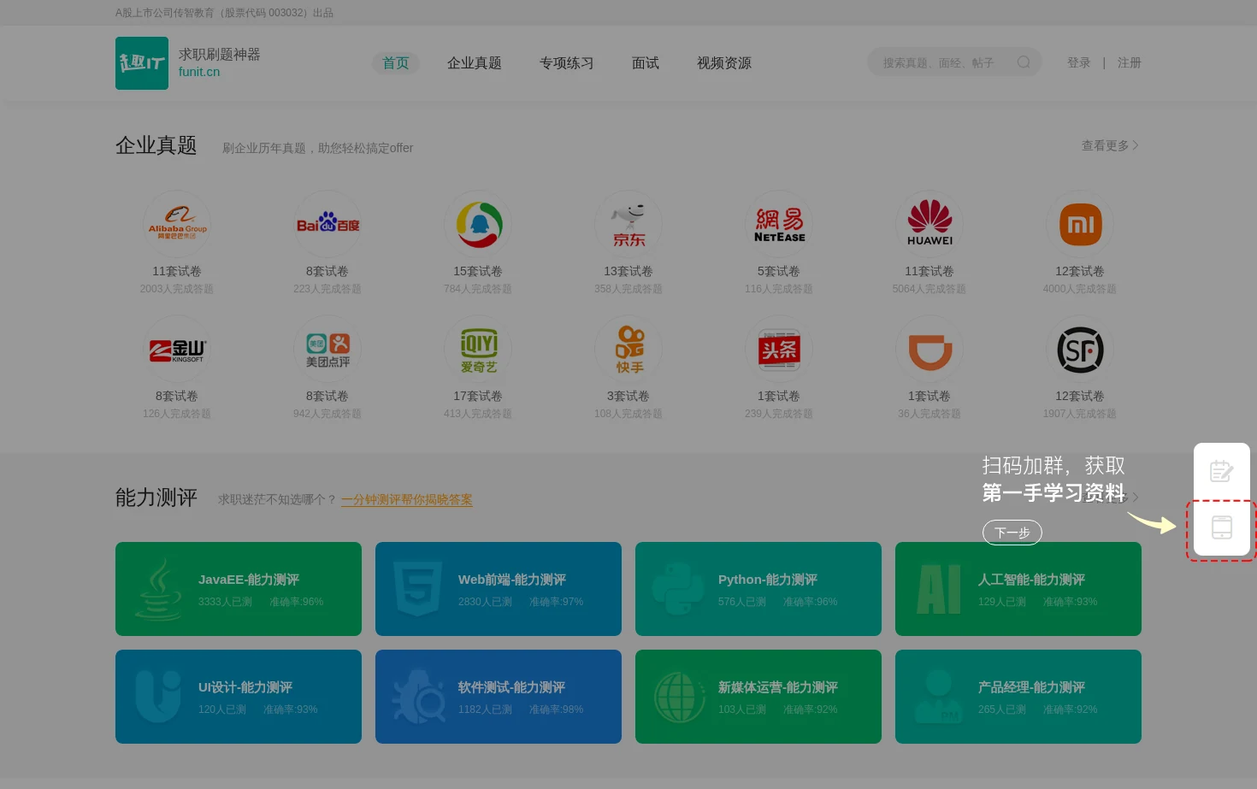Click the 求职刷题神器 site title

[220, 54]
